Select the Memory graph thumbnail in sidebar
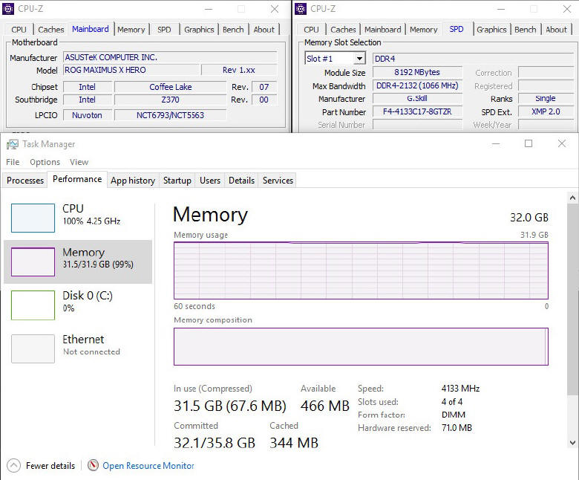This screenshot has width=579, height=480. pos(33,262)
